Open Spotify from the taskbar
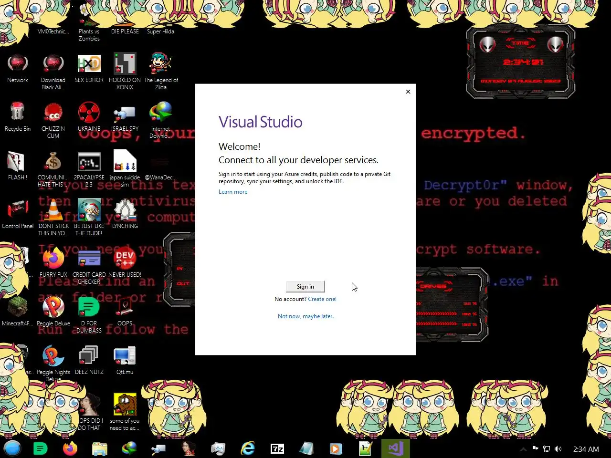Screen dimensions: 611x458 click(x=41, y=448)
